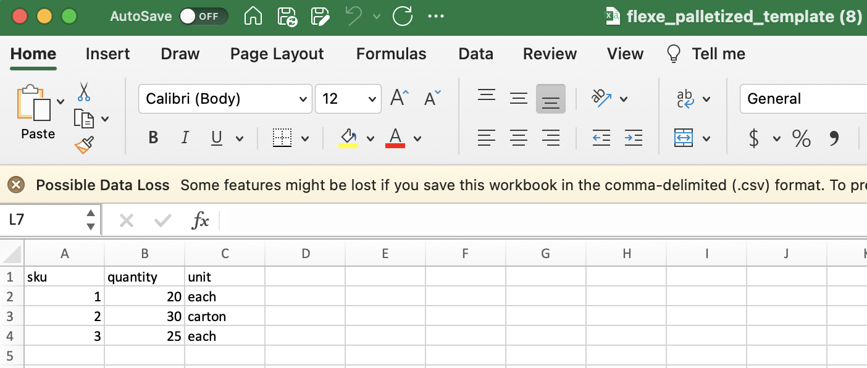Click the Redo circular arrow icon
This screenshot has height=368, width=867.
coord(403,17)
